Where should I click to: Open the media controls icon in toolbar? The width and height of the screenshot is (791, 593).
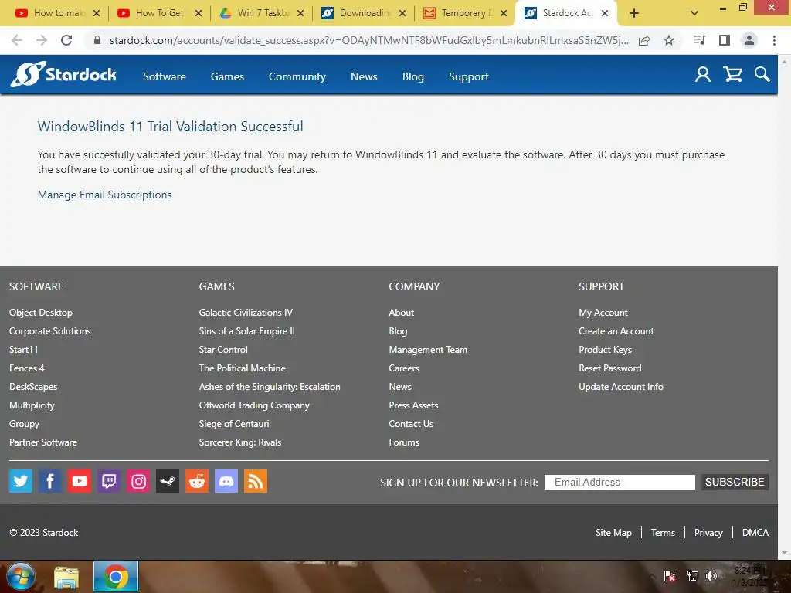(700, 40)
